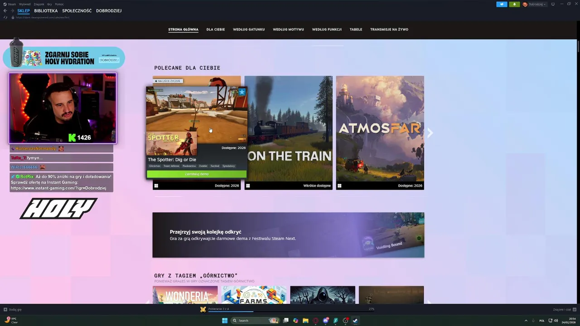
Task: Open the DOBRODZIEJ profile tab
Action: point(109,11)
